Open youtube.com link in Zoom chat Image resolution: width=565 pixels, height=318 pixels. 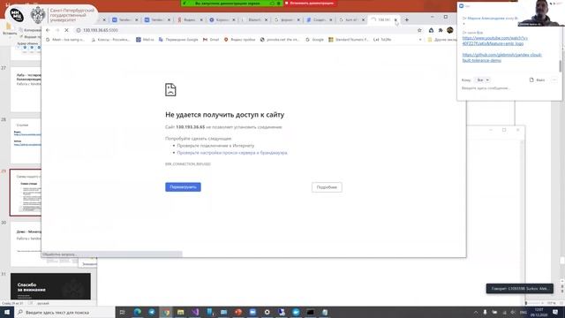pos(494,41)
